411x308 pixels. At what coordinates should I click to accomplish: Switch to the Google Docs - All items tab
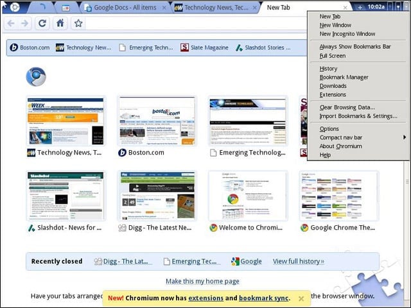pyautogui.click(x=125, y=8)
